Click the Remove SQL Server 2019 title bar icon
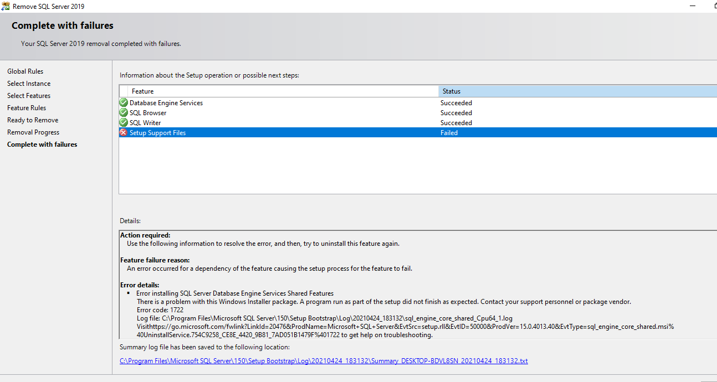 tap(6, 6)
